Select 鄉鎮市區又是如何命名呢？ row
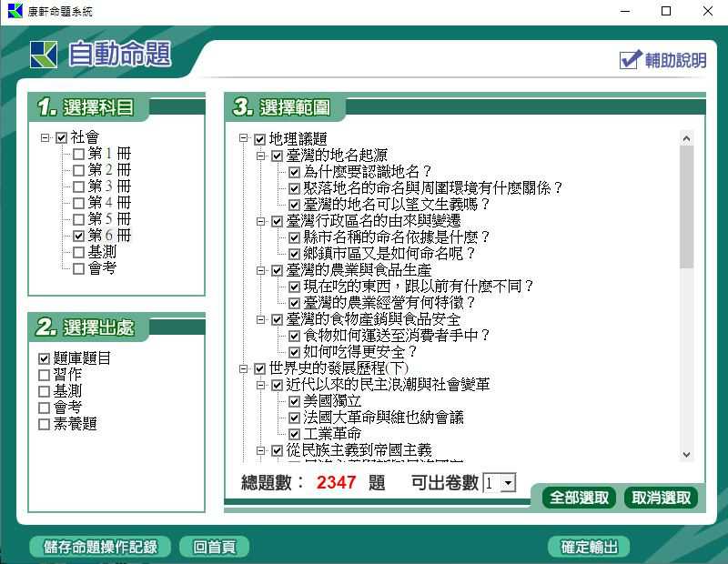This screenshot has height=564, width=728. click(x=389, y=254)
